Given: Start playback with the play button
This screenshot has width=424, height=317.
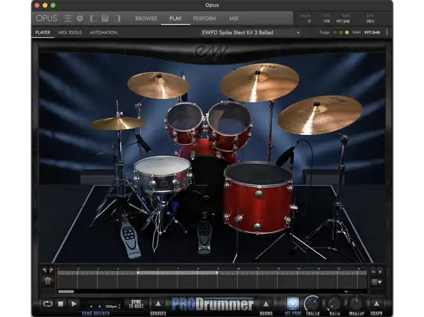Looking at the screenshot, I should click(x=74, y=304).
